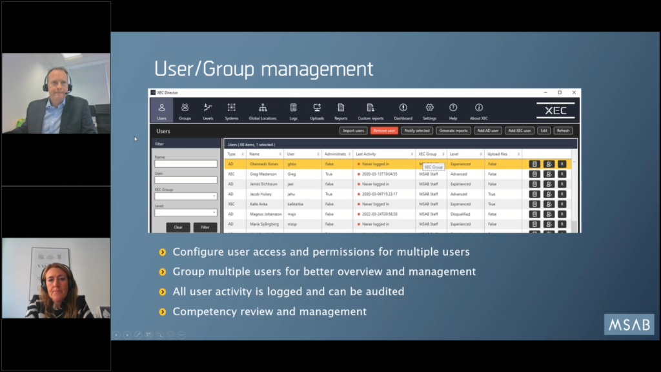This screenshot has width=661, height=372.
Task: Go to previous slide in presentation controls
Action: click(116, 335)
